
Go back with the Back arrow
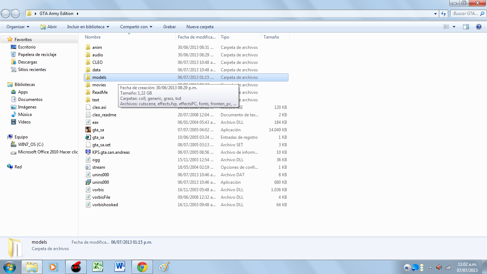(6, 14)
